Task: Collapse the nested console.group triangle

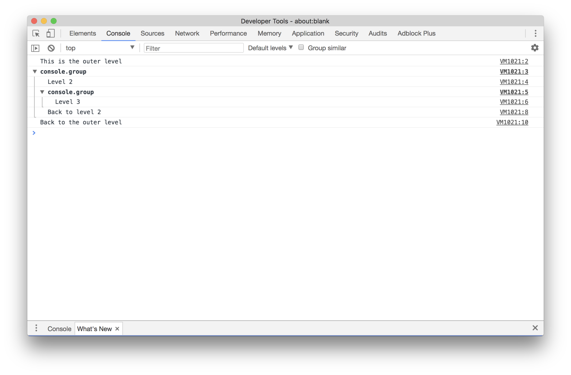Action: [42, 92]
